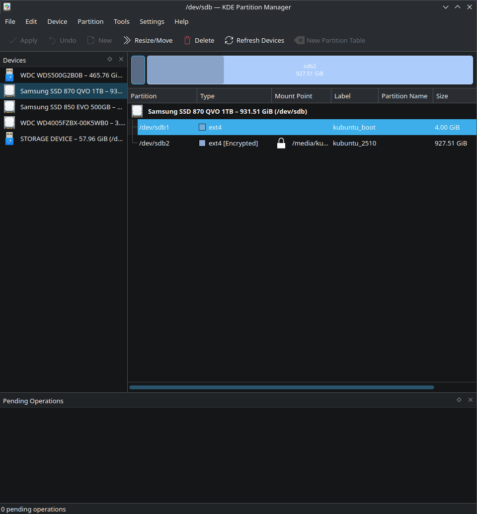
Task: Close the Devices panel
Action: (121, 59)
